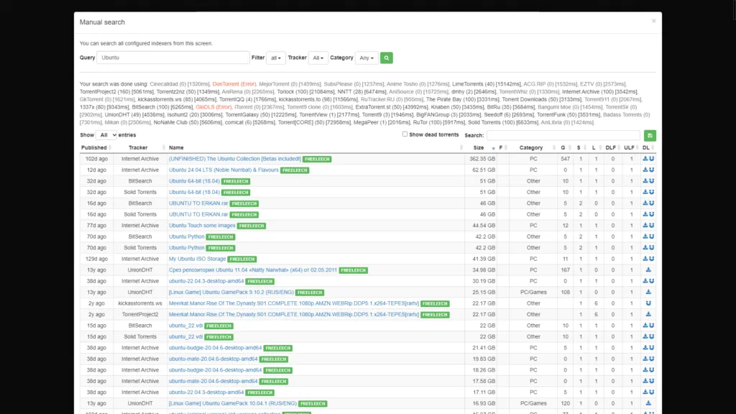
Task: Grab magnet link for My Ubuntu ISO Storage
Action: [652, 258]
